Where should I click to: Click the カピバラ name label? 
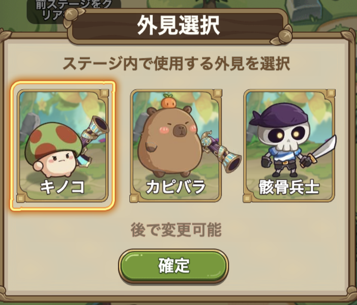pyautogui.click(x=175, y=187)
